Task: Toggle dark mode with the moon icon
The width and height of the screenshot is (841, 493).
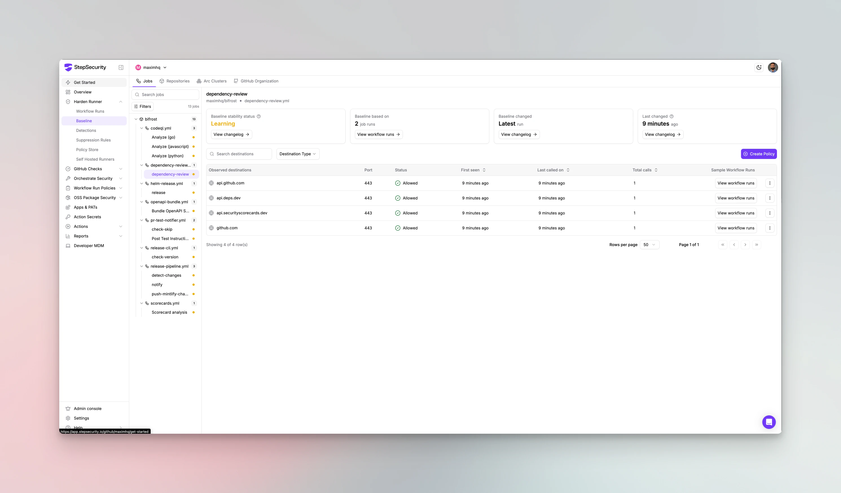Action: click(x=759, y=67)
